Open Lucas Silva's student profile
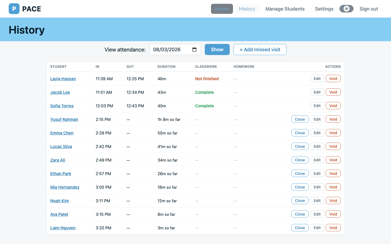 tap(61, 146)
